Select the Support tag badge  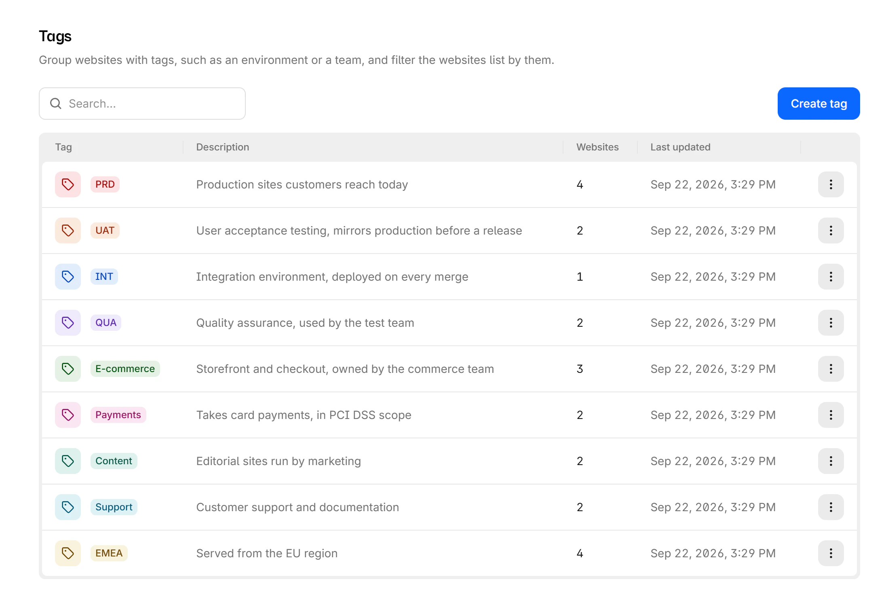[x=114, y=507]
